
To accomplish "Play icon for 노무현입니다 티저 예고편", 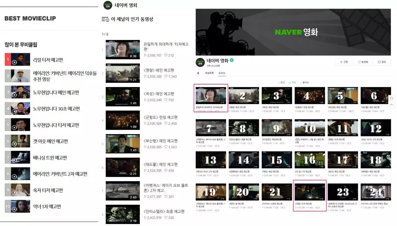I will [14, 128].
